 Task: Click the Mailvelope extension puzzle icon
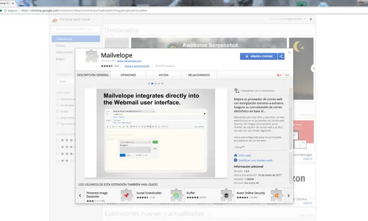[x=92, y=56]
